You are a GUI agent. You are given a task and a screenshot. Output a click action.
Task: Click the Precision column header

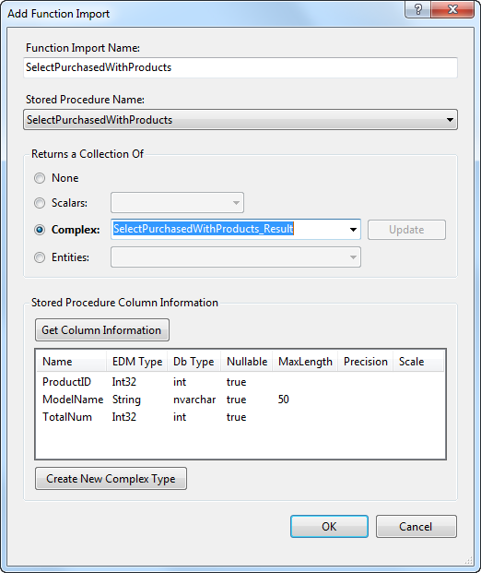point(365,362)
